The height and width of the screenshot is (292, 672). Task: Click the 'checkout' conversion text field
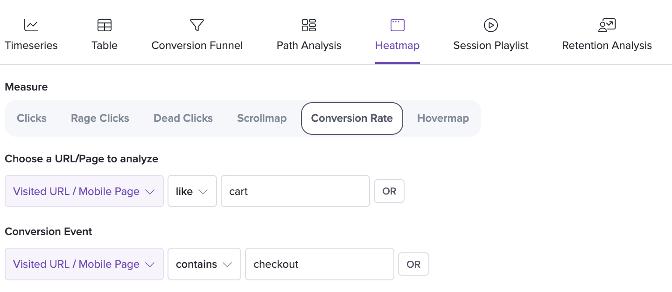320,264
